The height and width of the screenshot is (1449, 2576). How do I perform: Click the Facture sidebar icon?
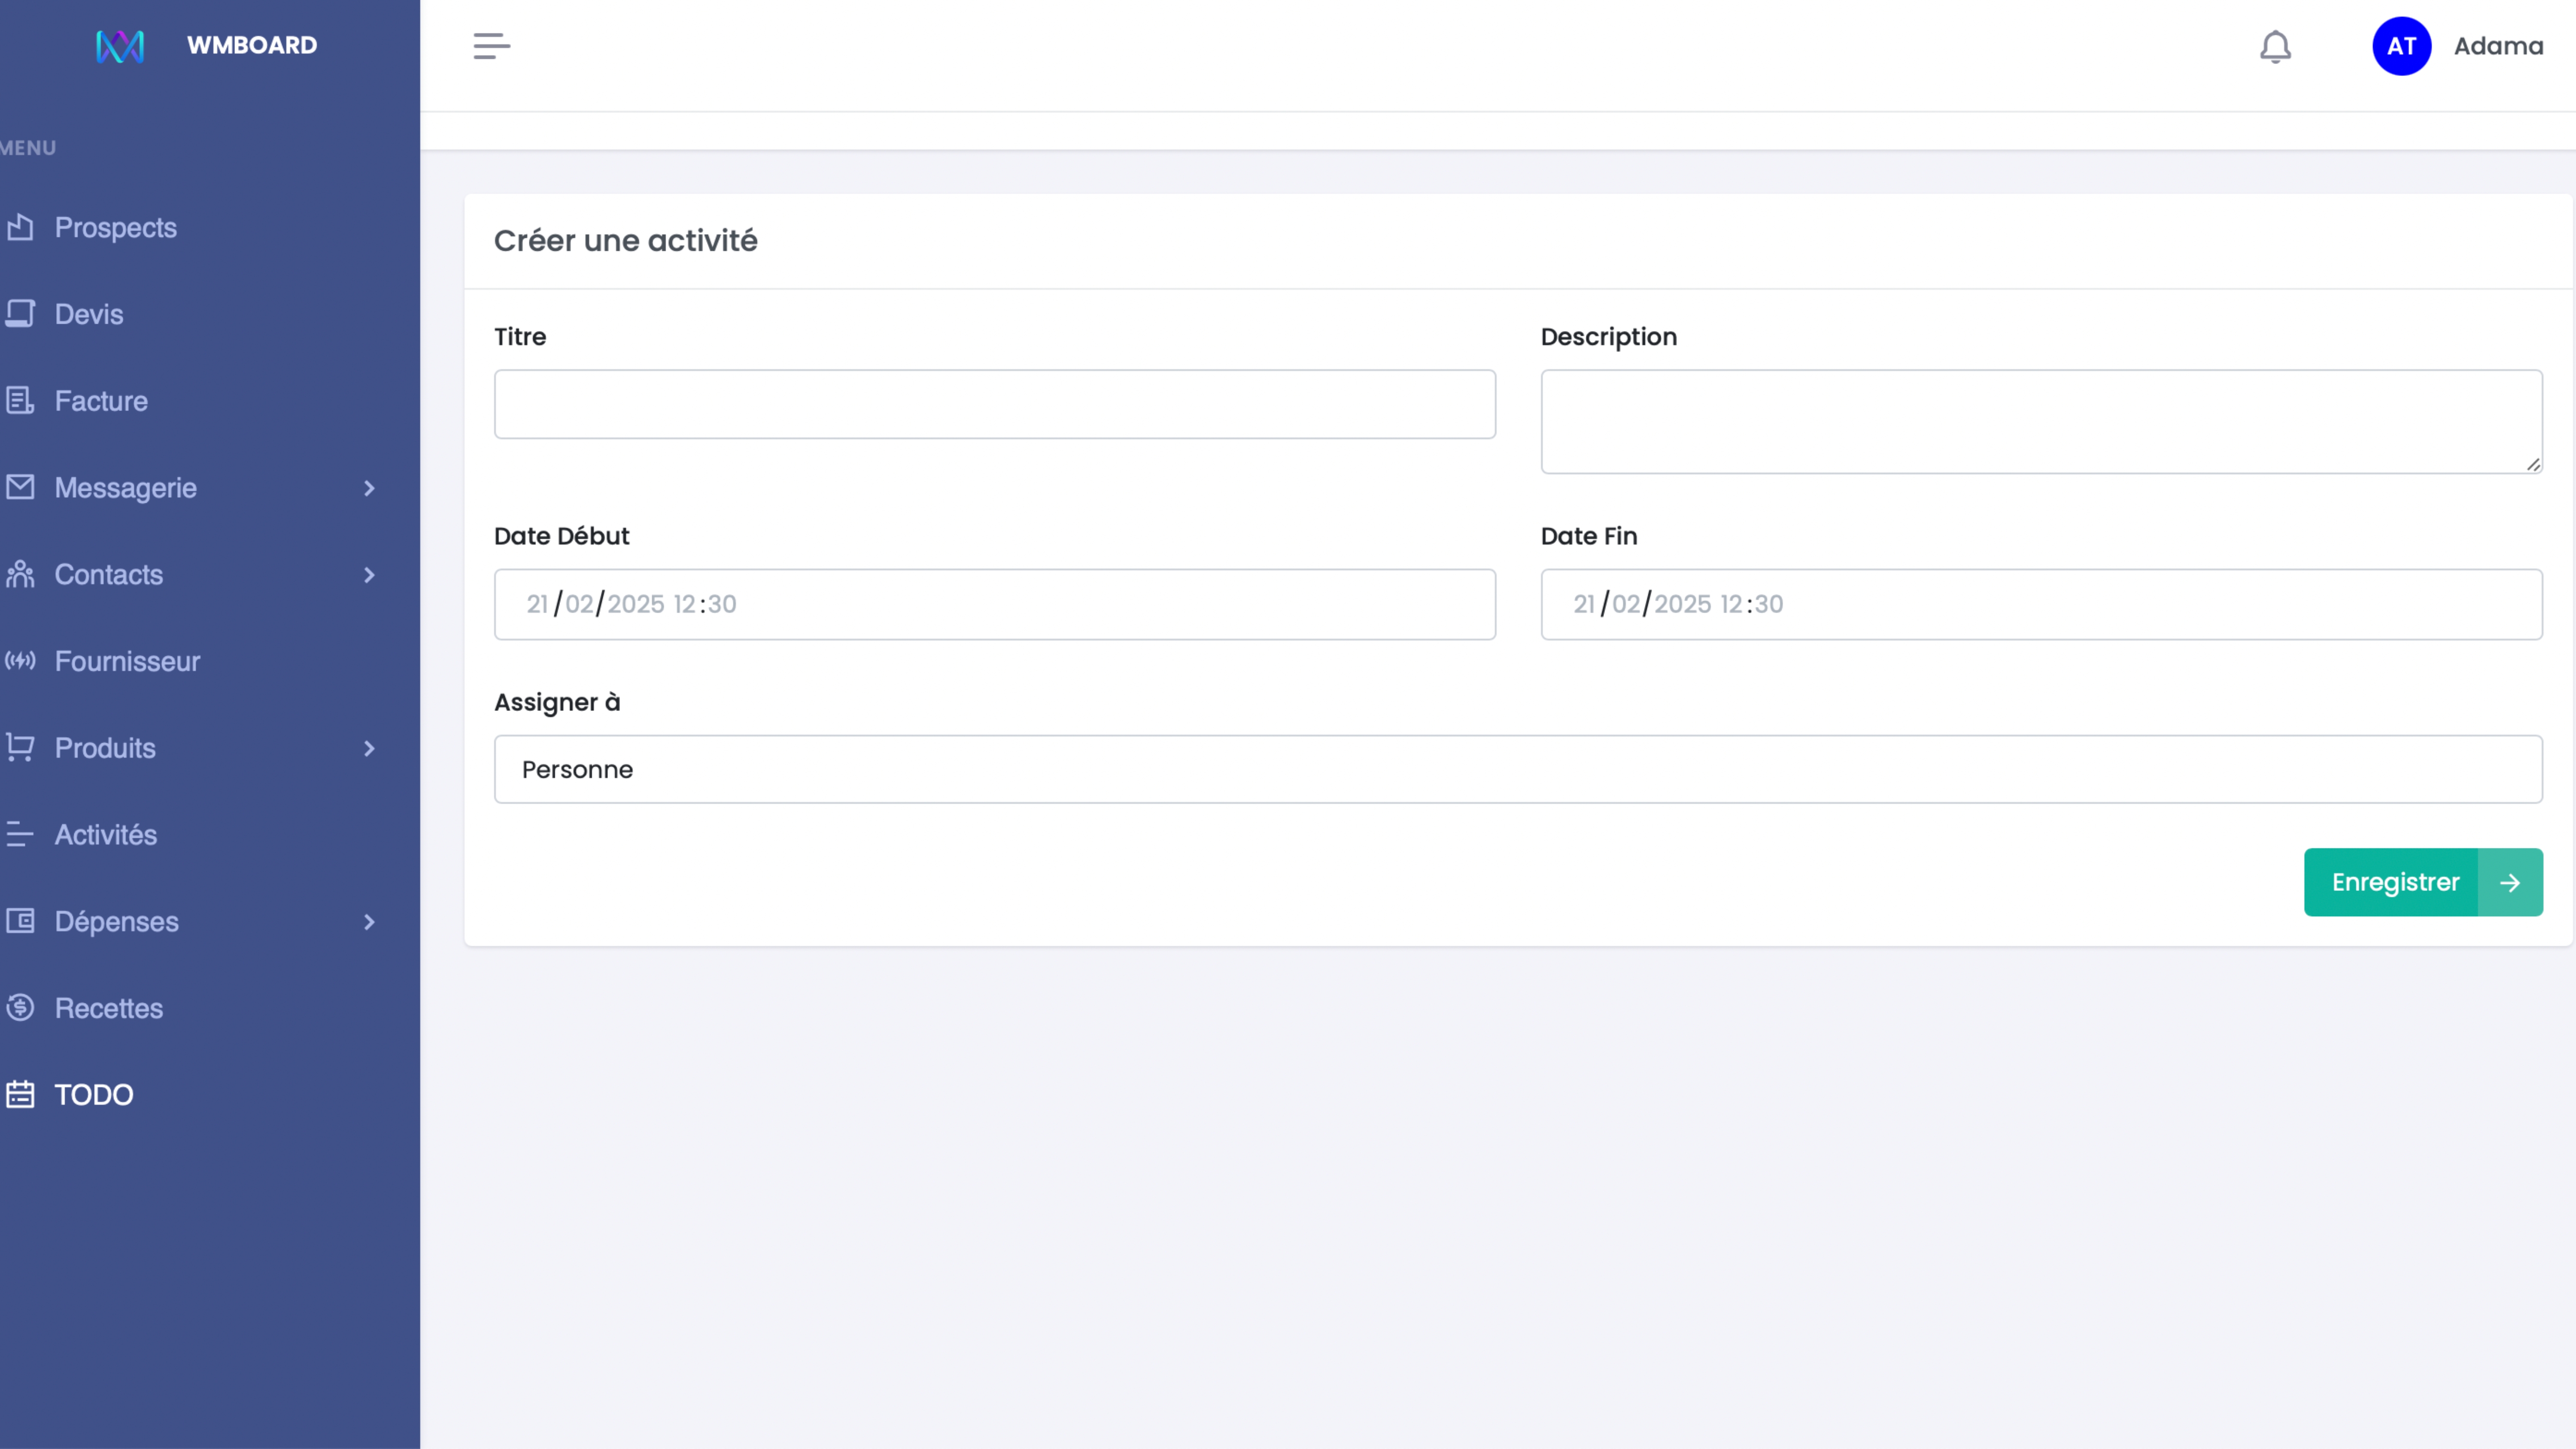(x=20, y=401)
